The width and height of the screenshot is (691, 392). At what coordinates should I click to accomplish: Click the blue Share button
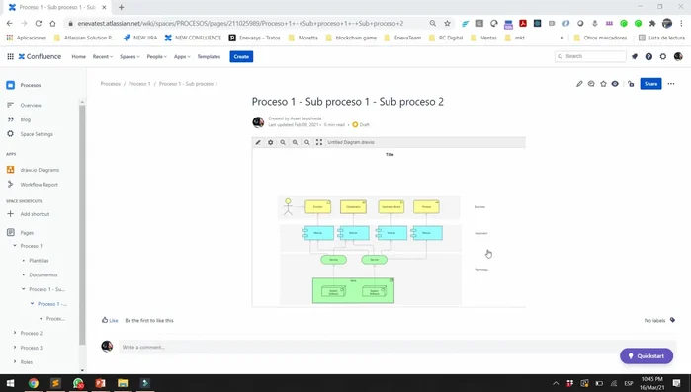(650, 84)
